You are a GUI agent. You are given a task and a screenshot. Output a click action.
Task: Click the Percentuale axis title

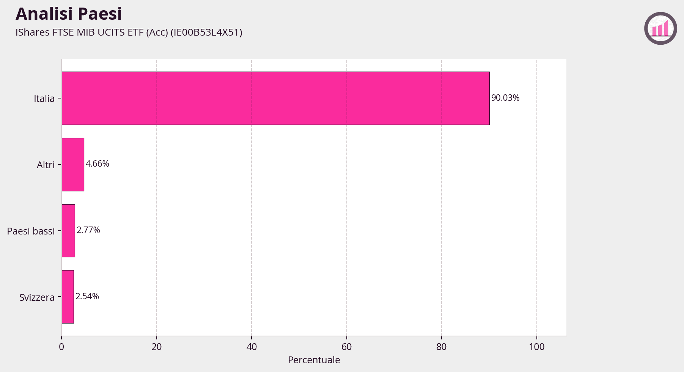(314, 360)
